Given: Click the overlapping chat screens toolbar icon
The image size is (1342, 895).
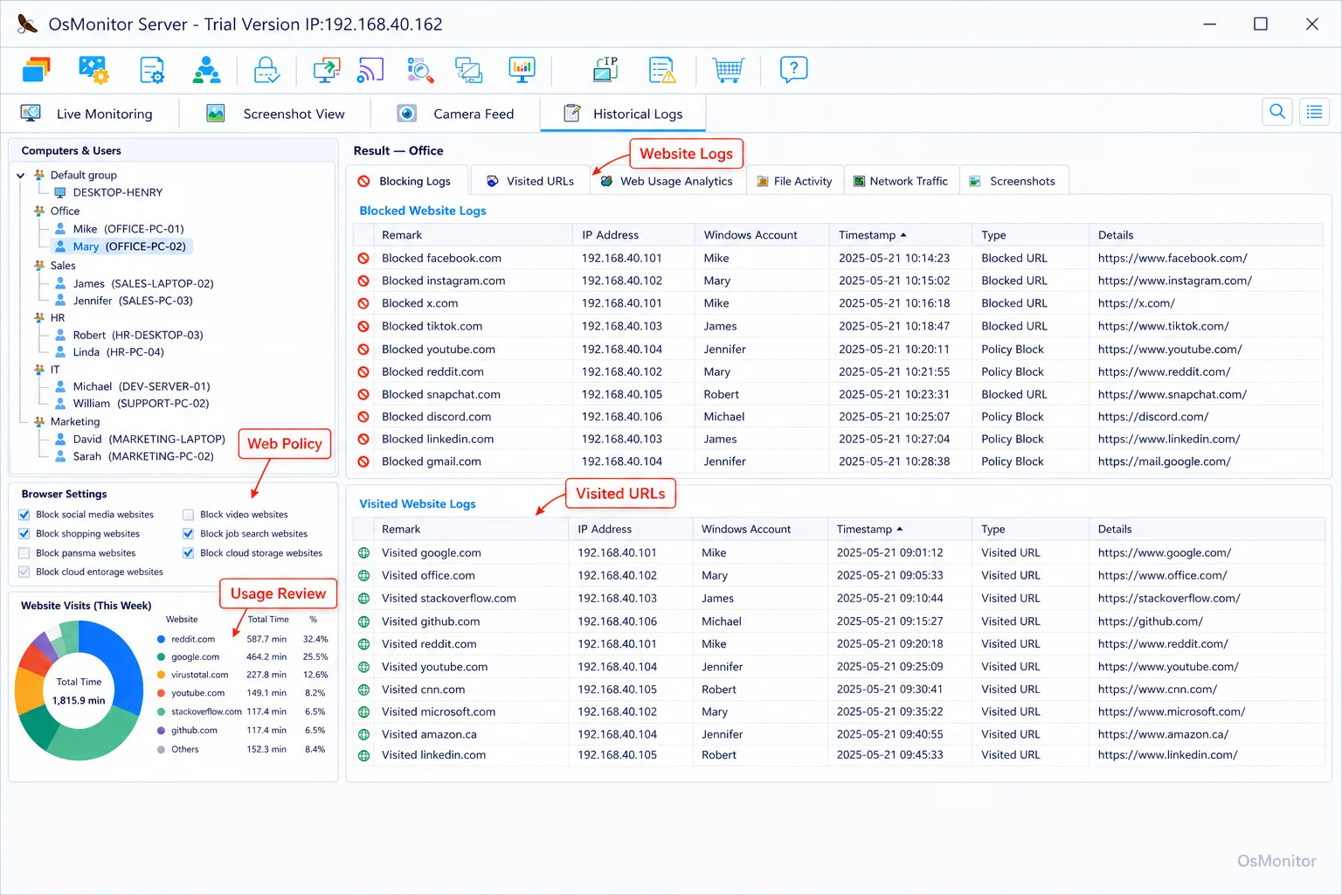Looking at the screenshot, I should point(469,70).
